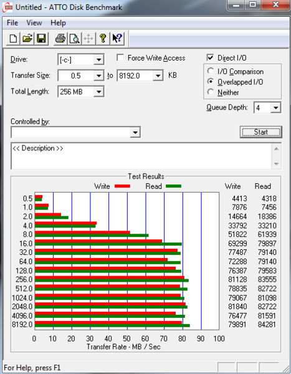This screenshot has height=374, width=291.
Task: Open the File menu
Action: coord(12,23)
